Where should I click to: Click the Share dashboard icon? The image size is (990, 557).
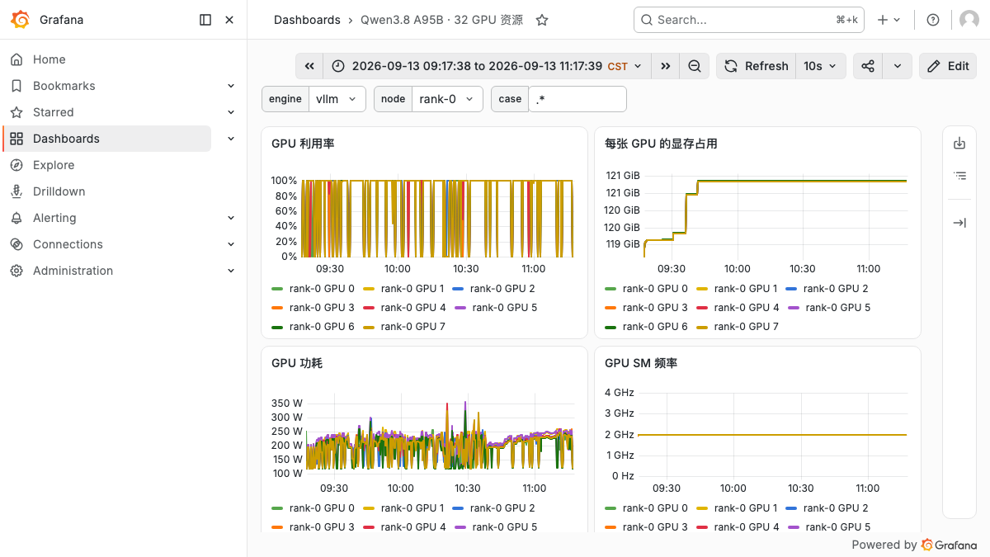868,66
